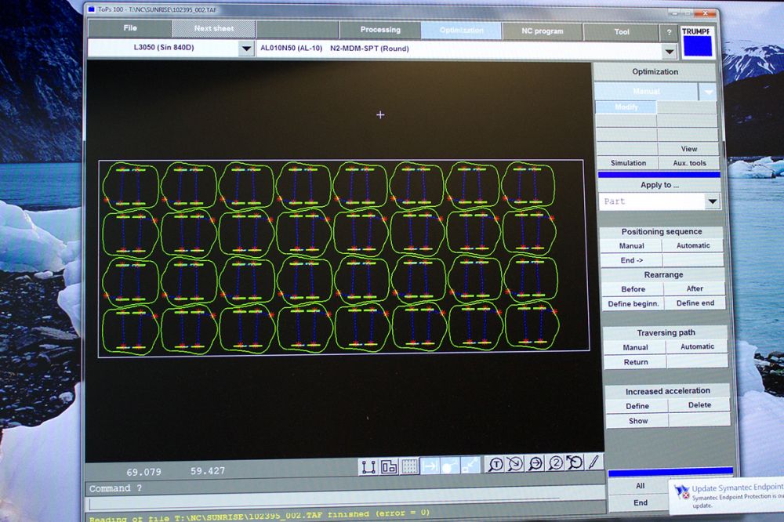Toggle the highlighted arrow-to-line icon
The image size is (784, 522).
[430, 466]
